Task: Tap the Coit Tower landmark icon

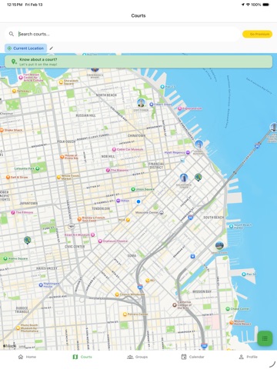Action: click(x=141, y=103)
